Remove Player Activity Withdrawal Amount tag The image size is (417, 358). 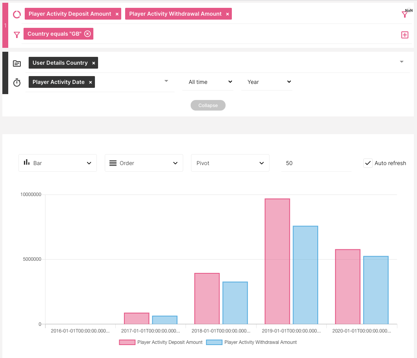tap(228, 14)
